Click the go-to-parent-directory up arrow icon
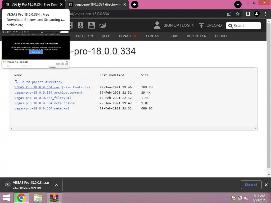Screen dimensions: 271x203 [x=16, y=81]
